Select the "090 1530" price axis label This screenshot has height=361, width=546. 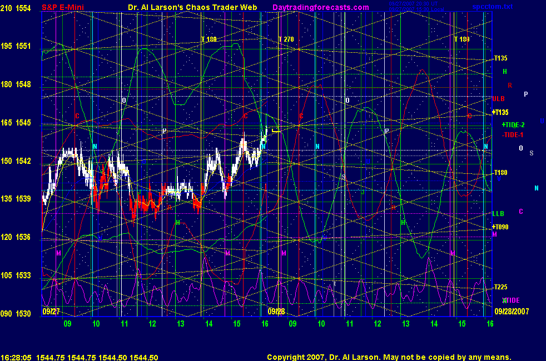click(x=16, y=313)
